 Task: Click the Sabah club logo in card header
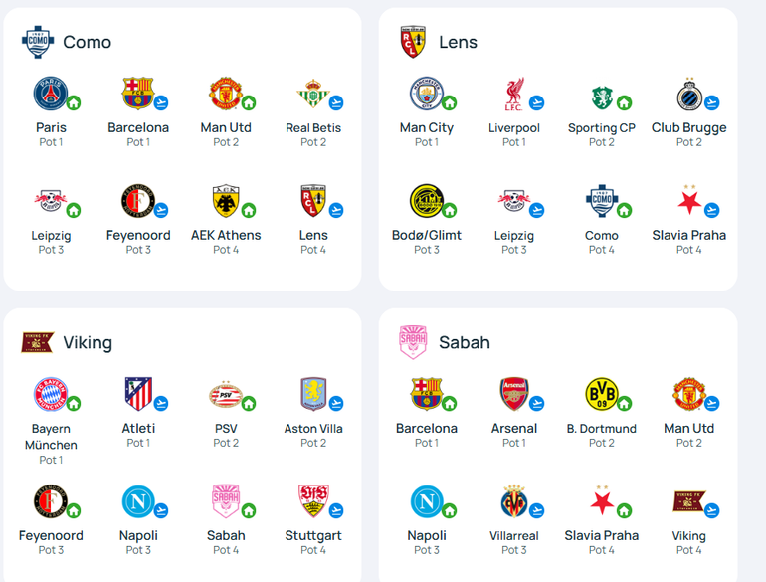point(413,342)
